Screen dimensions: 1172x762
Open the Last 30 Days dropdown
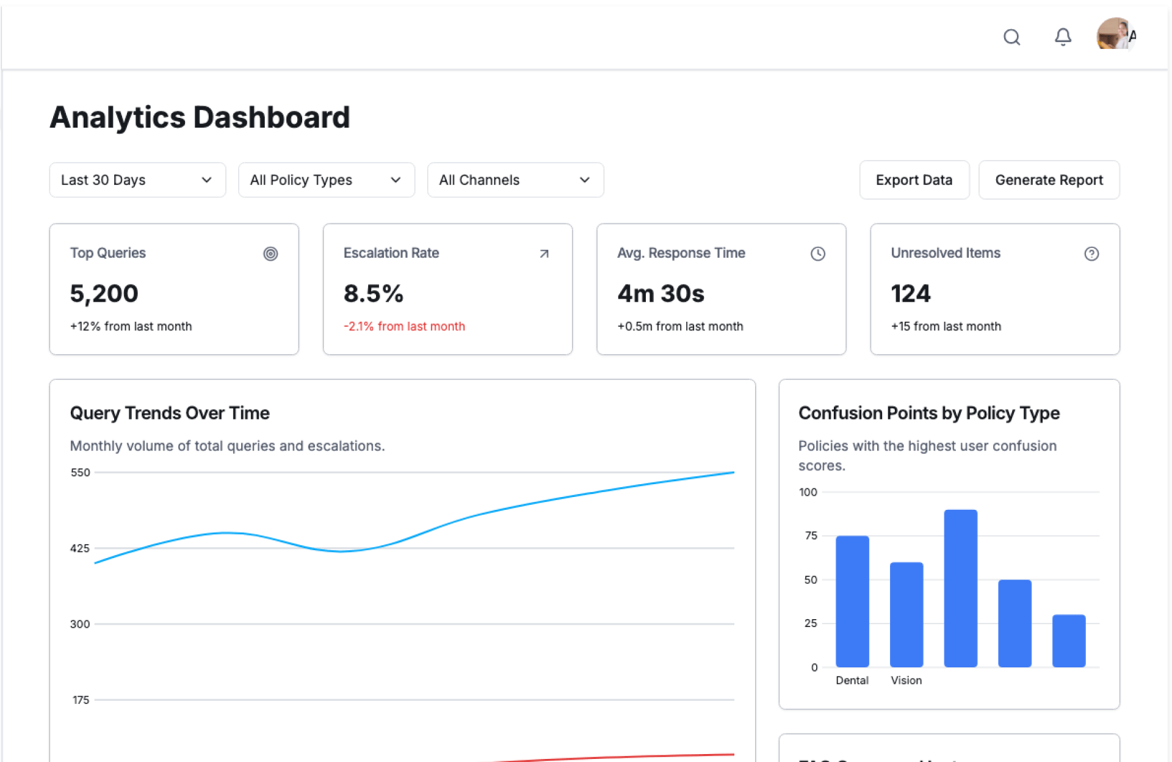point(137,180)
